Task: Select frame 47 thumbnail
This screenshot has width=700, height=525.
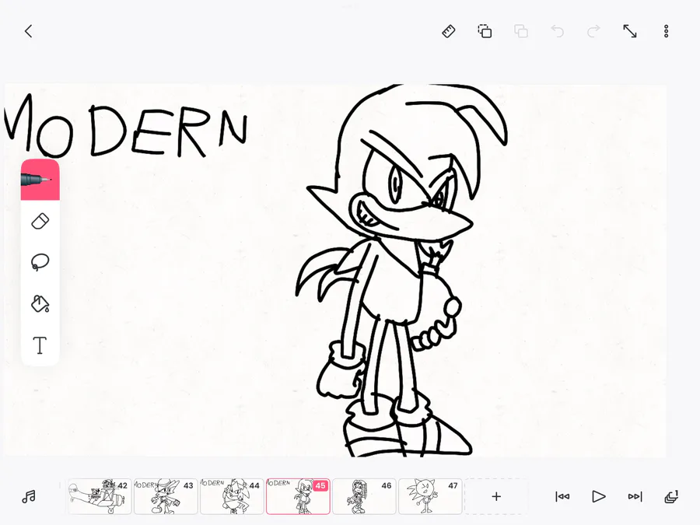Action: tap(430, 496)
